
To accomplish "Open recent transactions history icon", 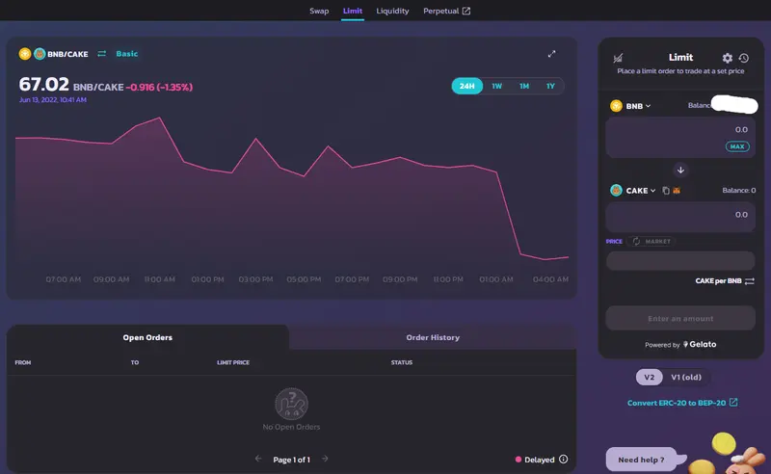I will tap(744, 58).
